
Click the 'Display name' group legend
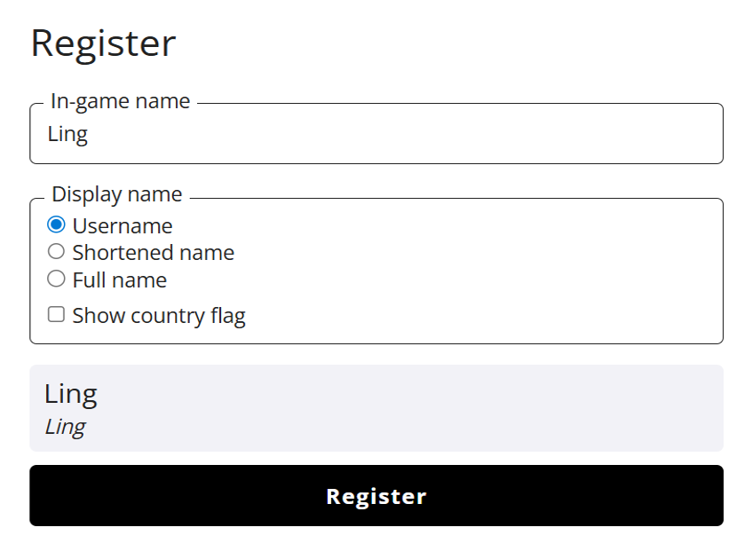116,194
